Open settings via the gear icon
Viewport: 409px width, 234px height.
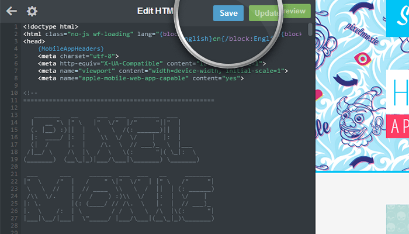[x=32, y=11]
